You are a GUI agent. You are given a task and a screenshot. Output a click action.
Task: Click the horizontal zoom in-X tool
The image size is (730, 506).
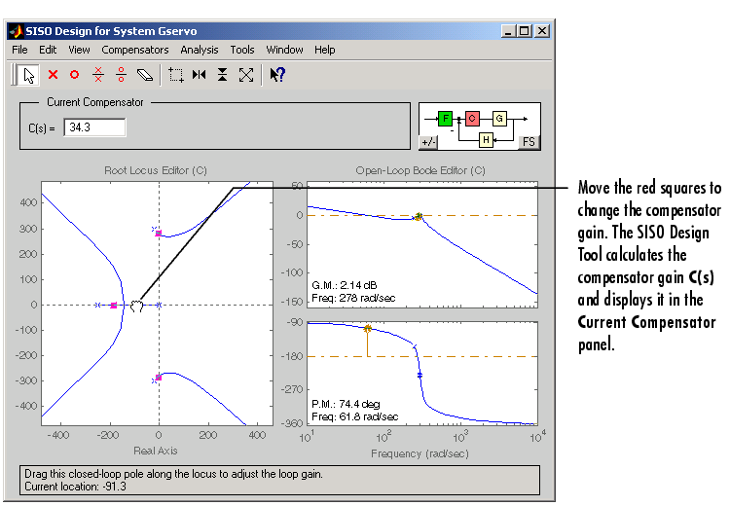tap(200, 74)
